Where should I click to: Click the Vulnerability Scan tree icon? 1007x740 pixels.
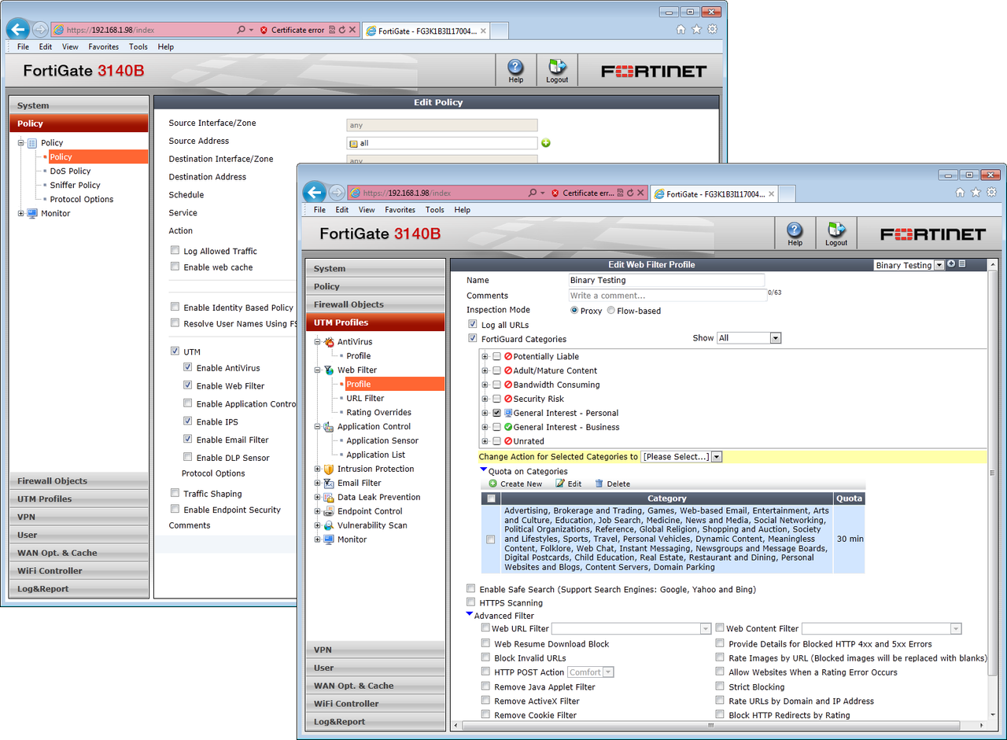coord(329,526)
